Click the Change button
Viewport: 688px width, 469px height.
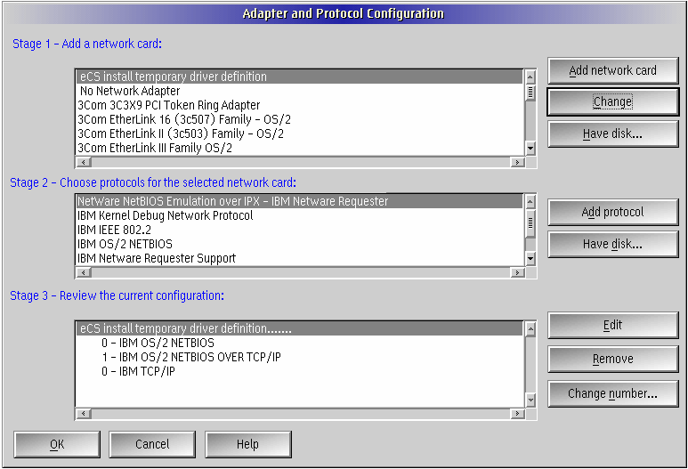[x=613, y=101]
